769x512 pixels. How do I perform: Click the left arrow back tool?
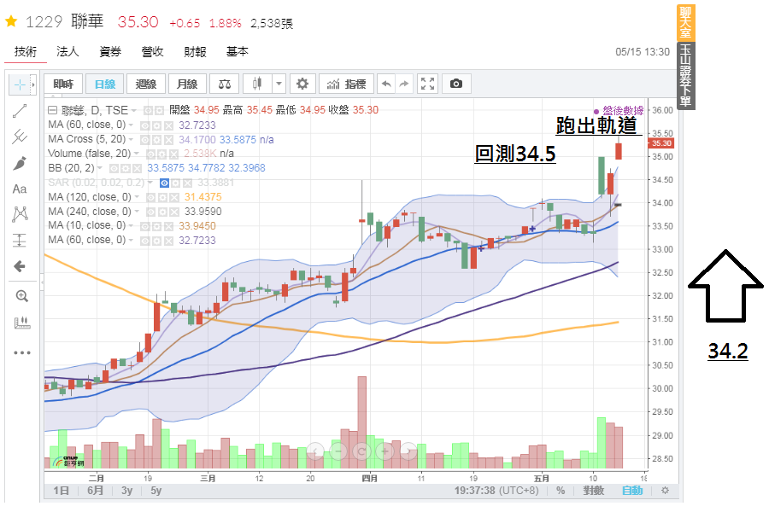tap(20, 266)
